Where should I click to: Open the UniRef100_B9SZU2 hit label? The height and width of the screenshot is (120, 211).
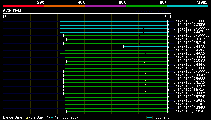189,50
